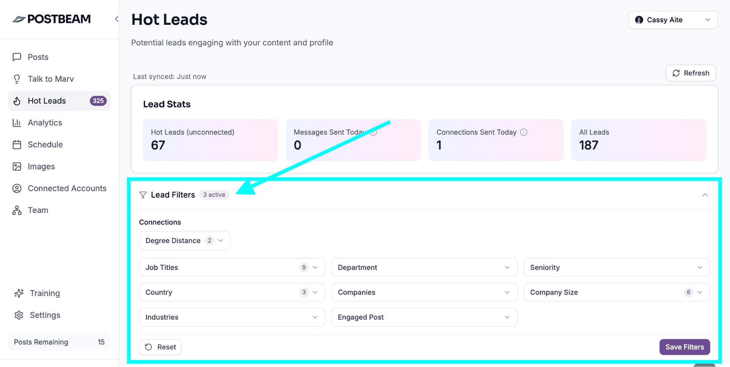
Task: Click the Save Filters button
Action: pyautogui.click(x=684, y=347)
